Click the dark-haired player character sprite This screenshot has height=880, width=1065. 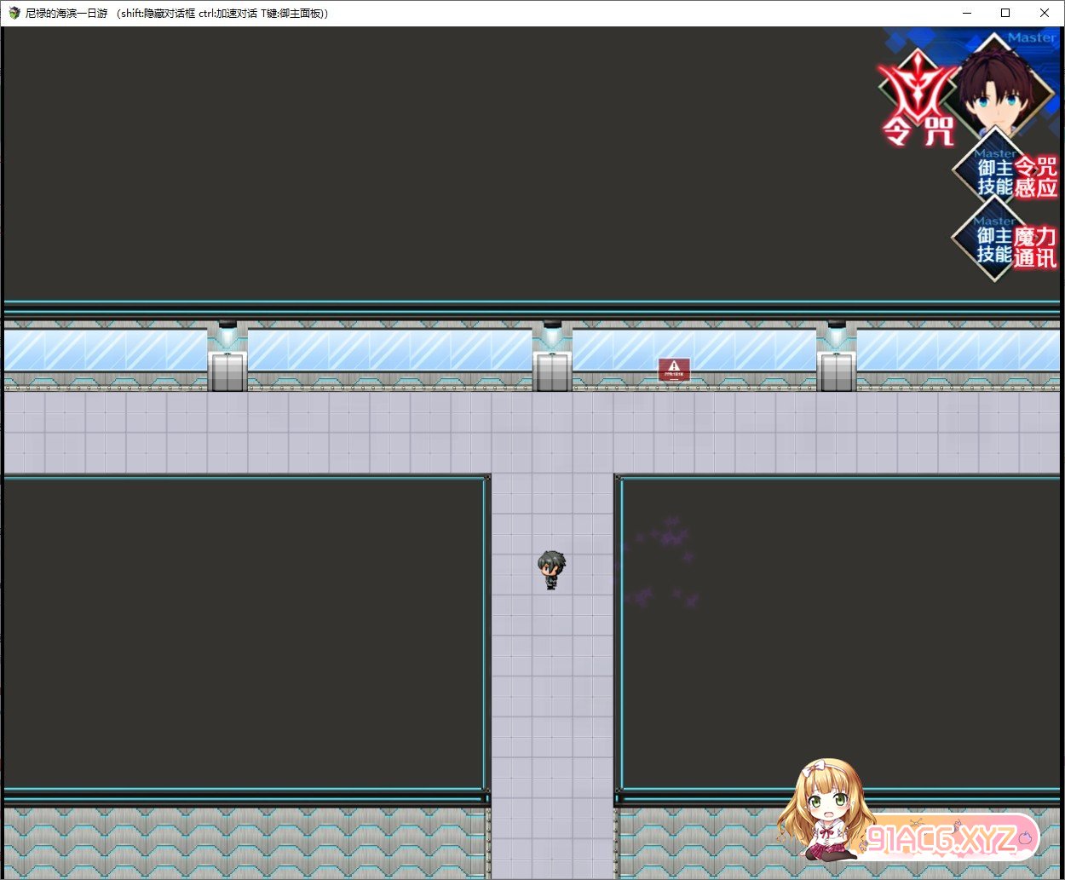551,569
